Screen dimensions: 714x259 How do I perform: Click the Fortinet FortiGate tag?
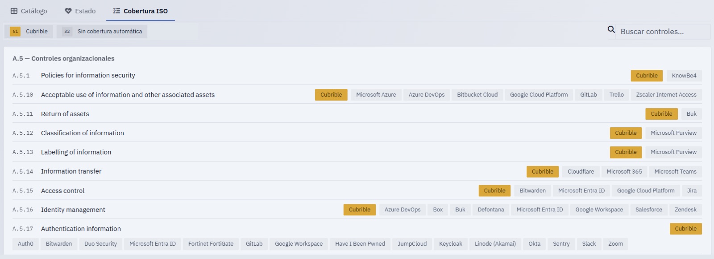coord(211,244)
